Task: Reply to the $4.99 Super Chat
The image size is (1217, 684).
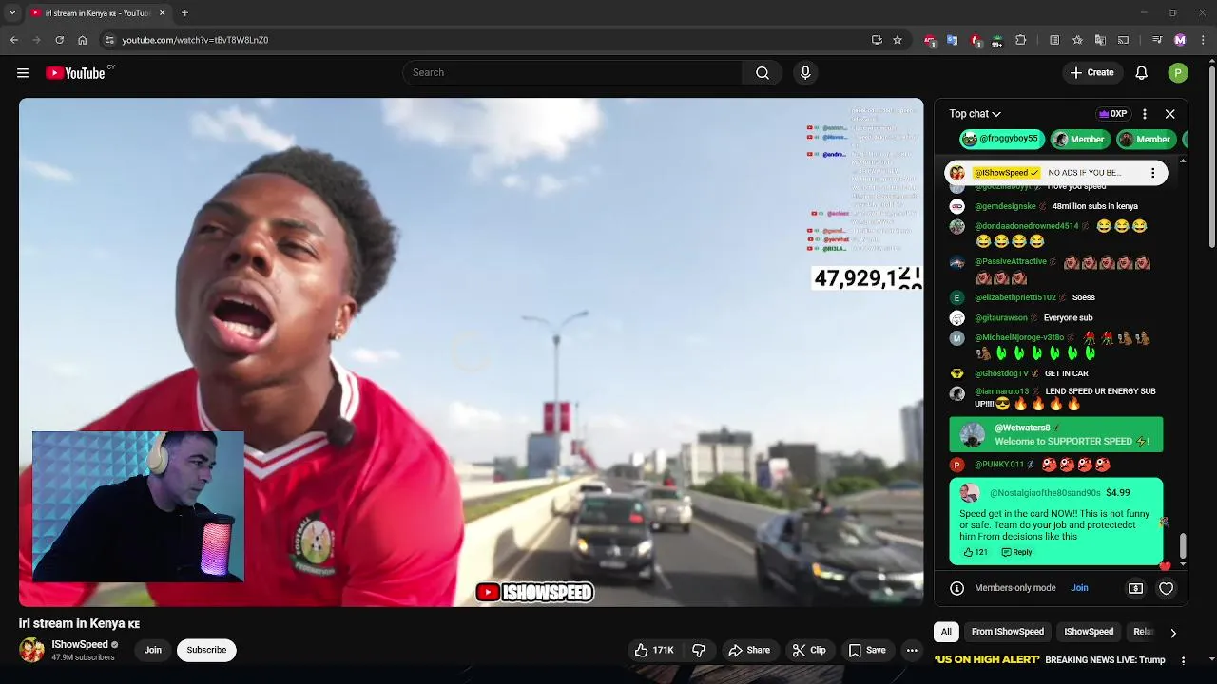Action: pos(1016,552)
